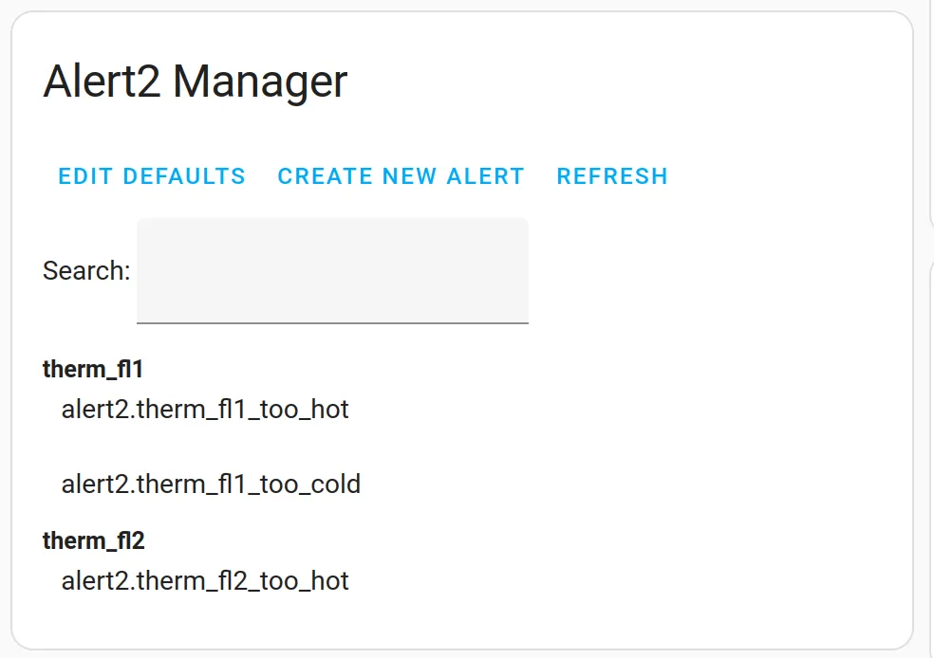Image resolution: width=934 pixels, height=658 pixels.
Task: Open the alert2.therm_fl1_too_cold alert
Action: pyautogui.click(x=211, y=484)
